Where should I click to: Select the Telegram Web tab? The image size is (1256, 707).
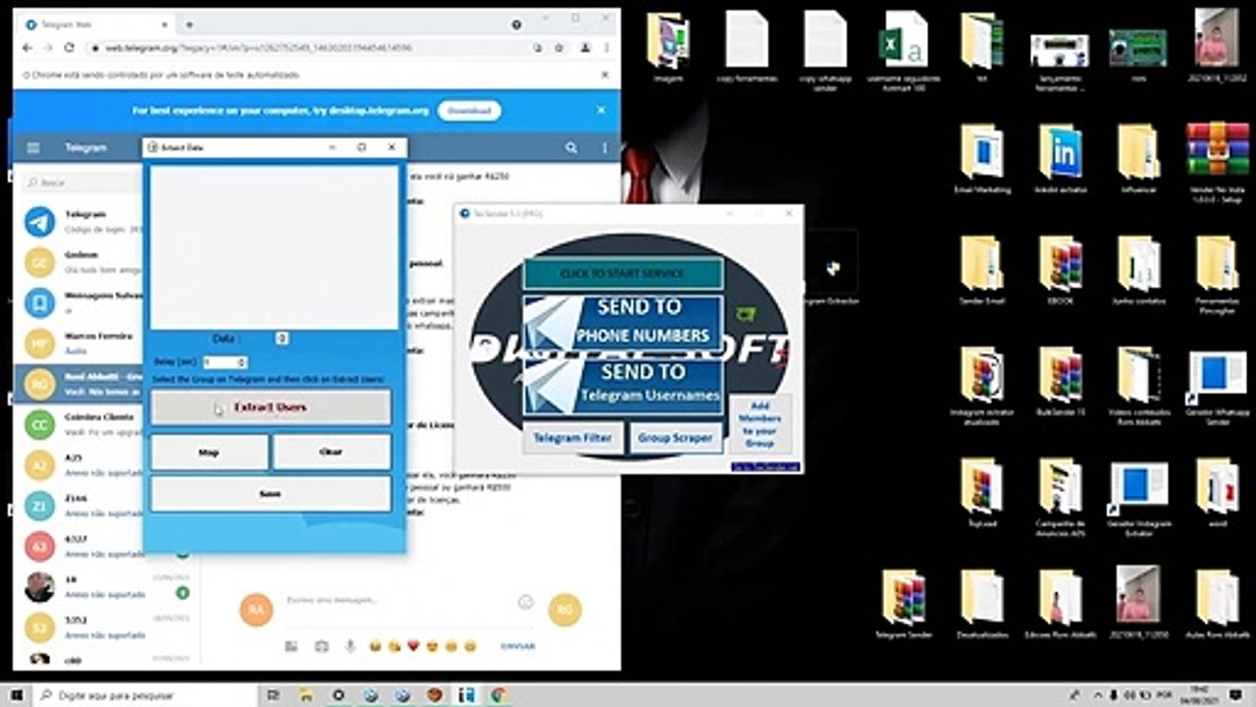point(96,25)
